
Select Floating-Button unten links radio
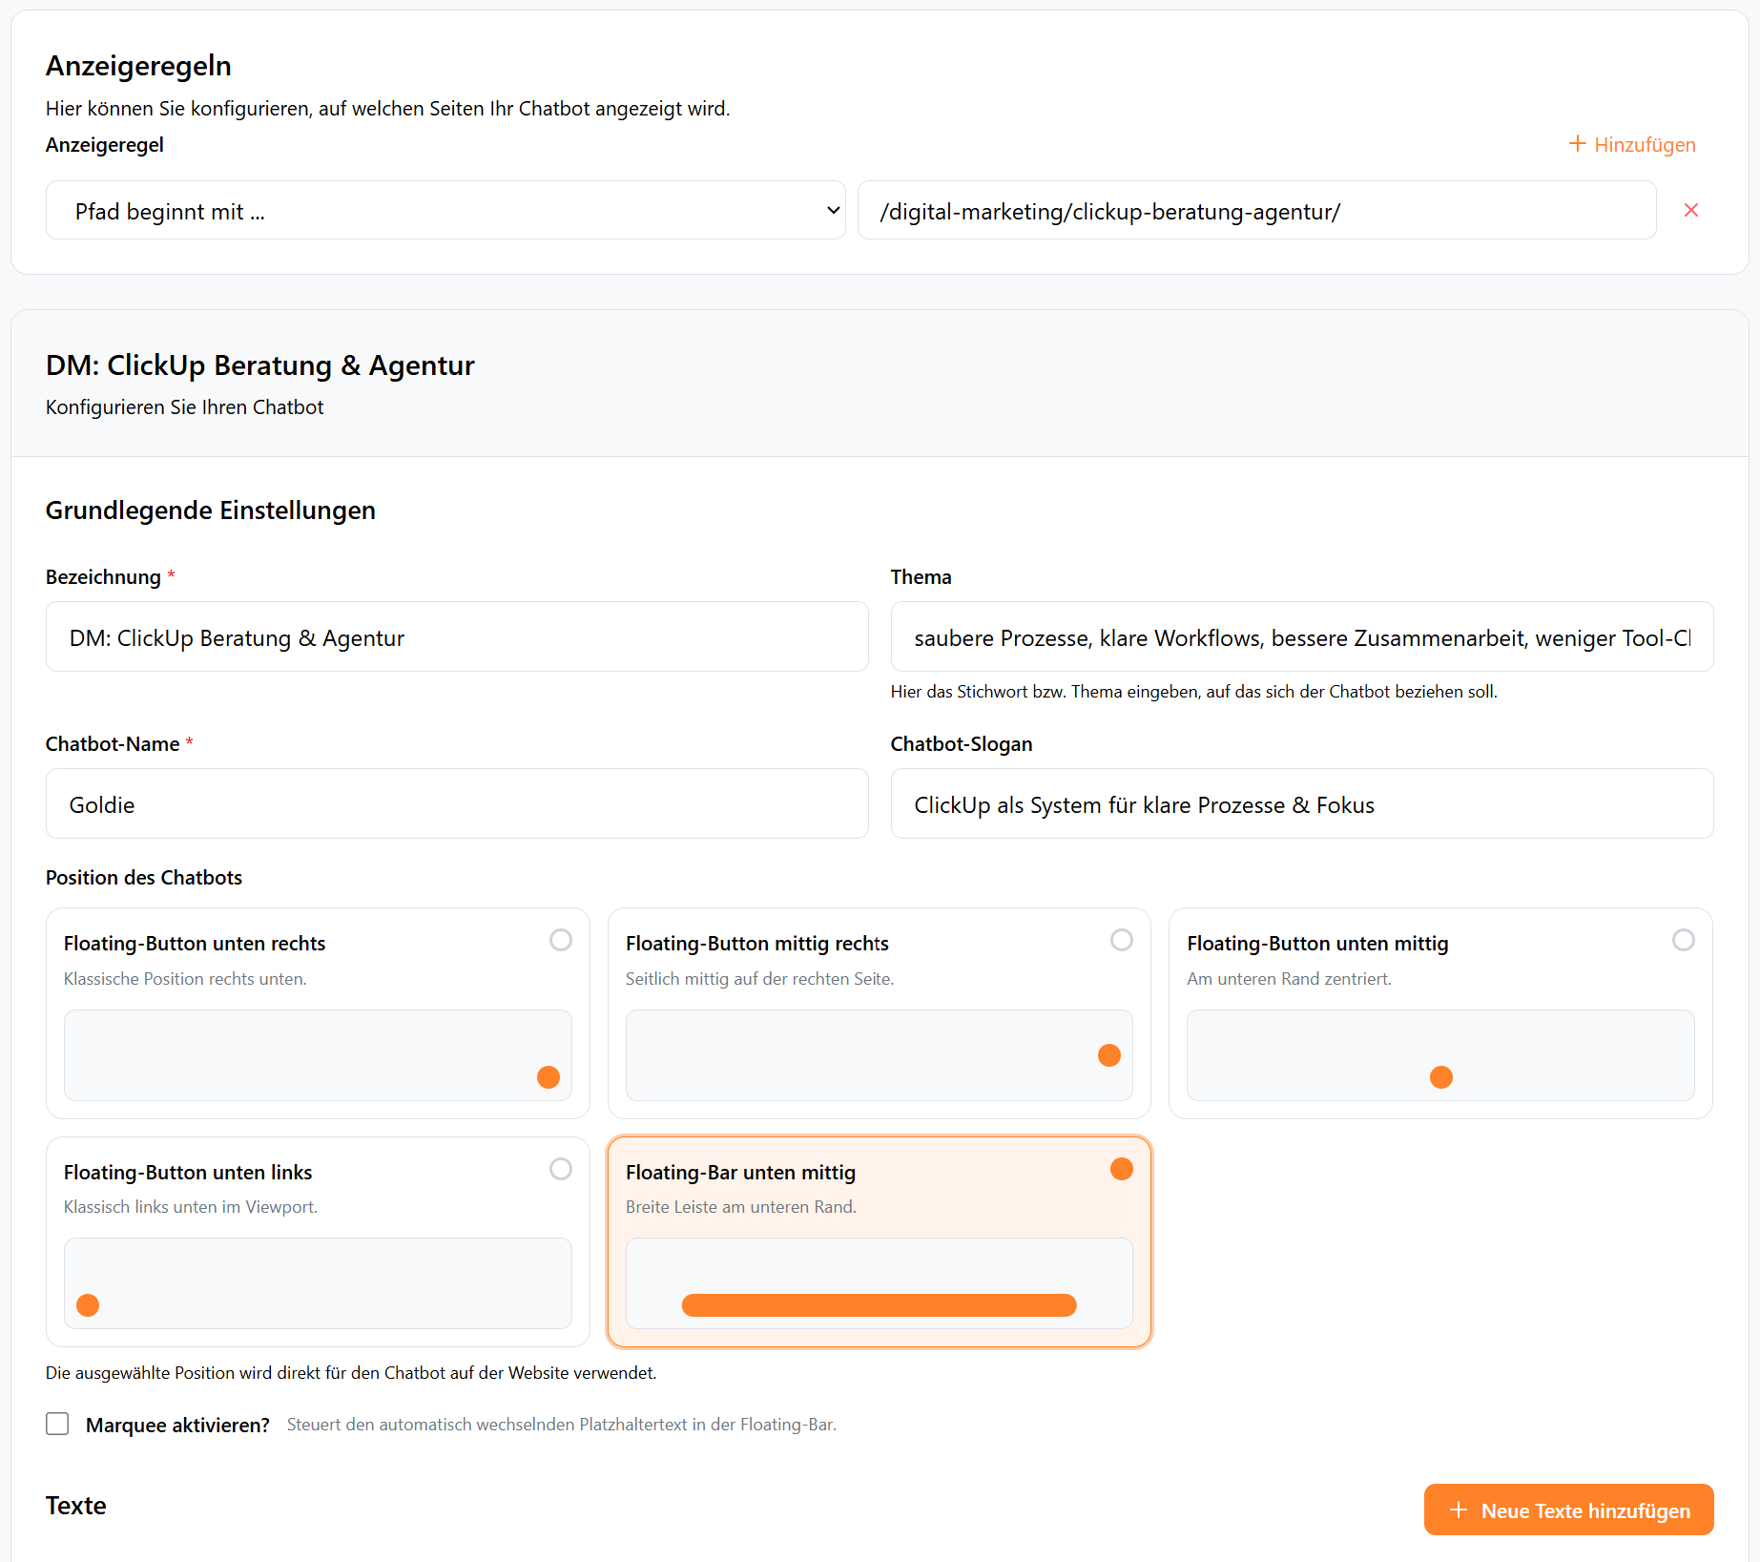(561, 1169)
